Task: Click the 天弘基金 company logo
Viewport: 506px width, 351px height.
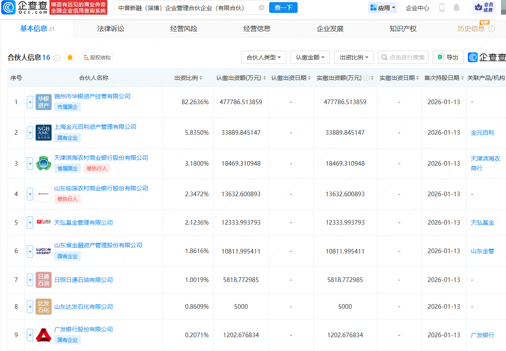Action: click(x=44, y=223)
